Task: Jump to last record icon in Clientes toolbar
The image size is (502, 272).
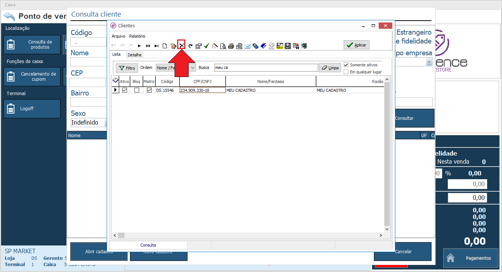Action: click(x=157, y=46)
